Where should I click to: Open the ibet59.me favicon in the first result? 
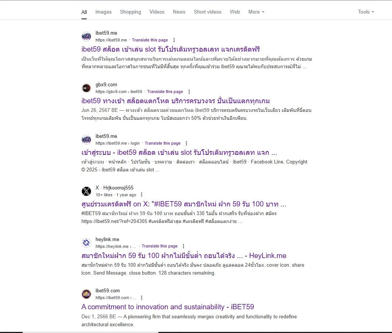(x=86, y=37)
